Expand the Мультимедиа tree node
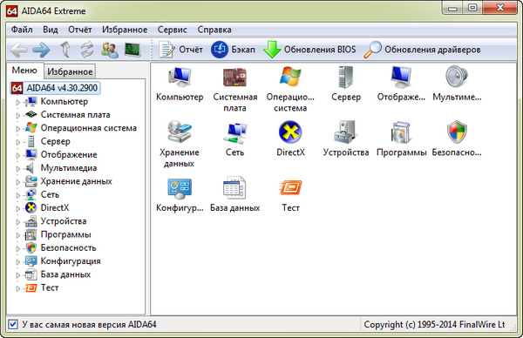This screenshot has height=338, width=523. click(18, 169)
